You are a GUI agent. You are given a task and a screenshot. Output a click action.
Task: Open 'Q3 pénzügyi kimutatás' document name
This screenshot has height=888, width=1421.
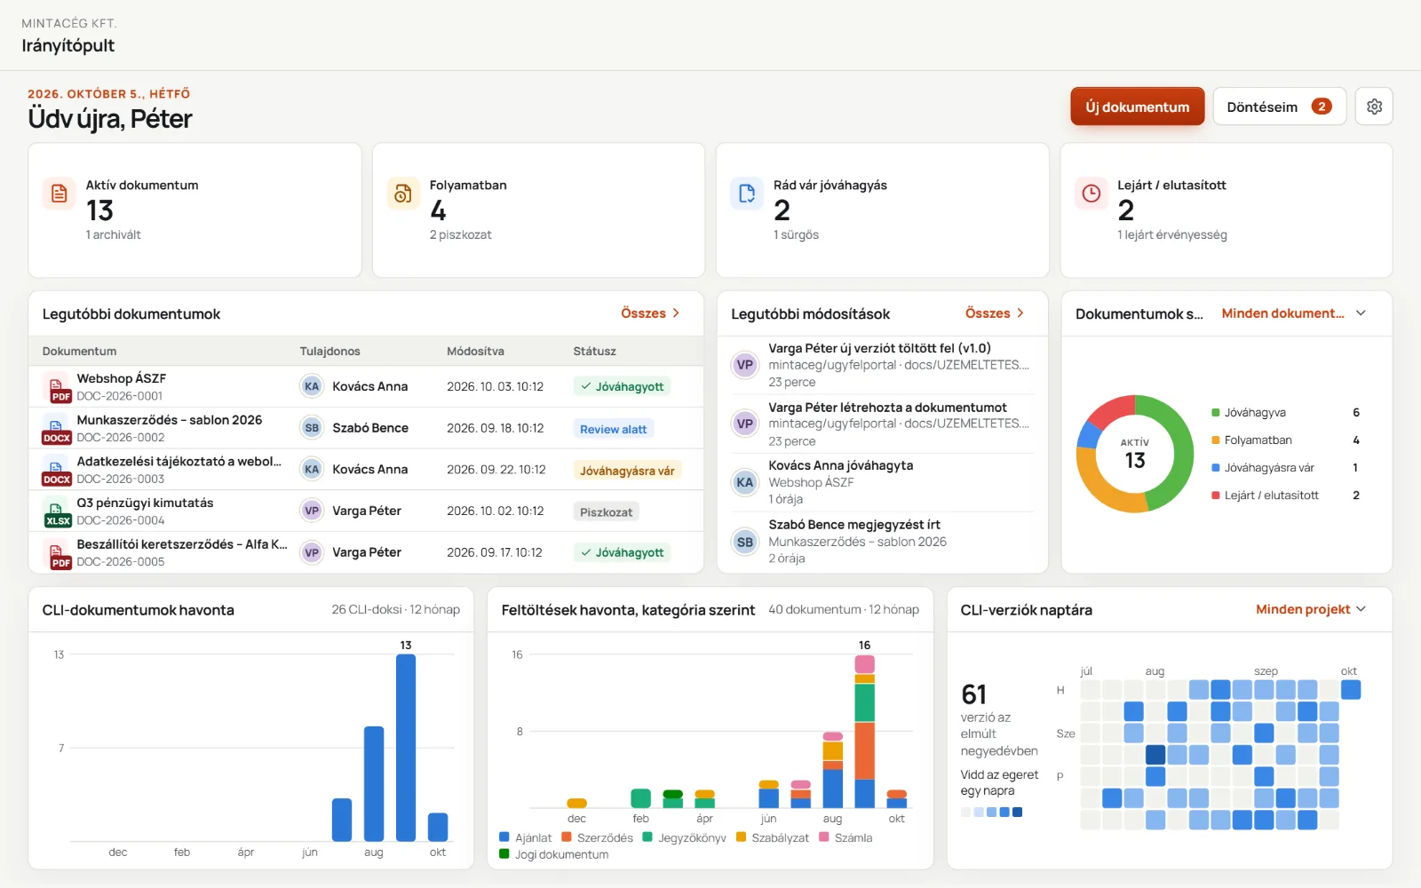145,503
